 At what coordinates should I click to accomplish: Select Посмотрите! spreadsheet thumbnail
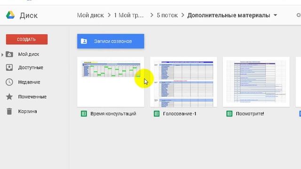click(256, 82)
